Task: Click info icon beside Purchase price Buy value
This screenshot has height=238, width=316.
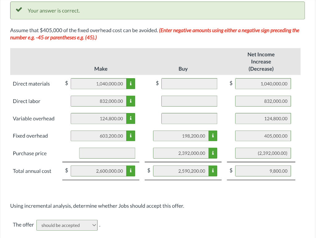Action: [x=213, y=153]
